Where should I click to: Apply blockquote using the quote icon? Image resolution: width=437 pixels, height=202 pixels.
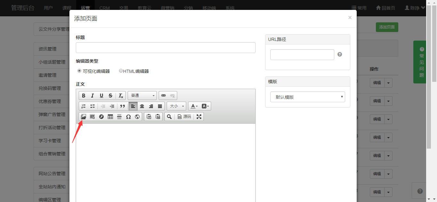coord(122,106)
